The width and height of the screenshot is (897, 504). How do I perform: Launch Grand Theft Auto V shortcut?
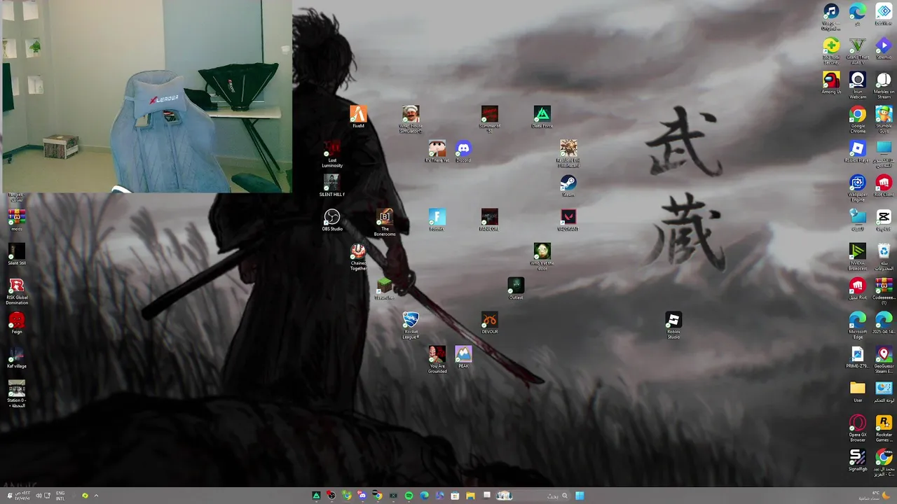tap(858, 51)
